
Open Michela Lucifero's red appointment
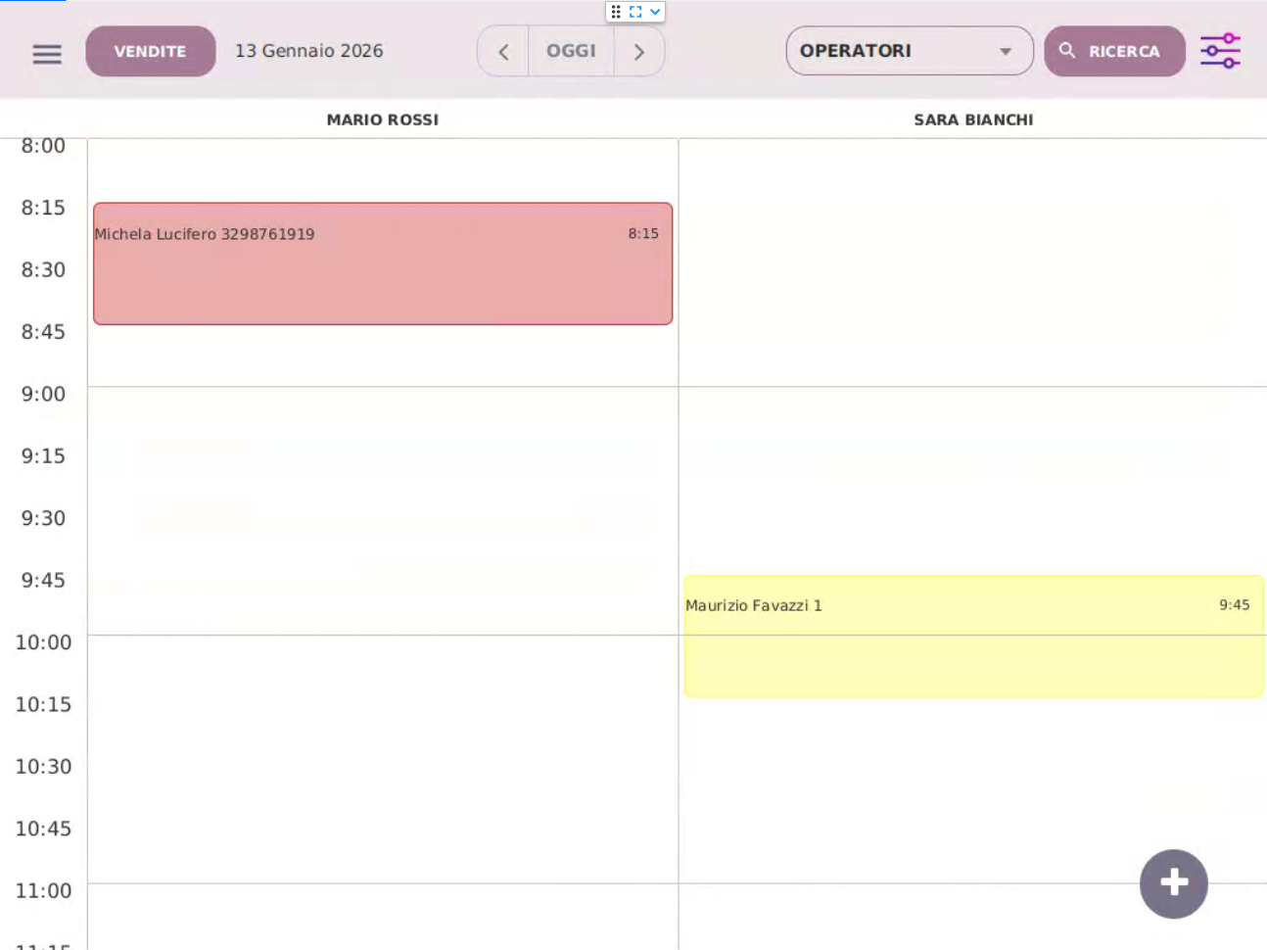pyautogui.click(x=382, y=264)
